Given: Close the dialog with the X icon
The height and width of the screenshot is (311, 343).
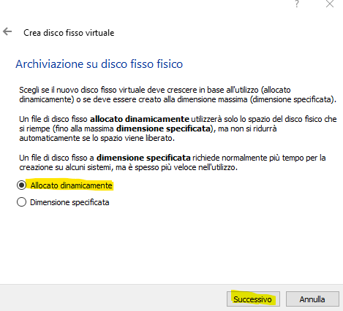Looking at the screenshot, I should pos(330,4).
